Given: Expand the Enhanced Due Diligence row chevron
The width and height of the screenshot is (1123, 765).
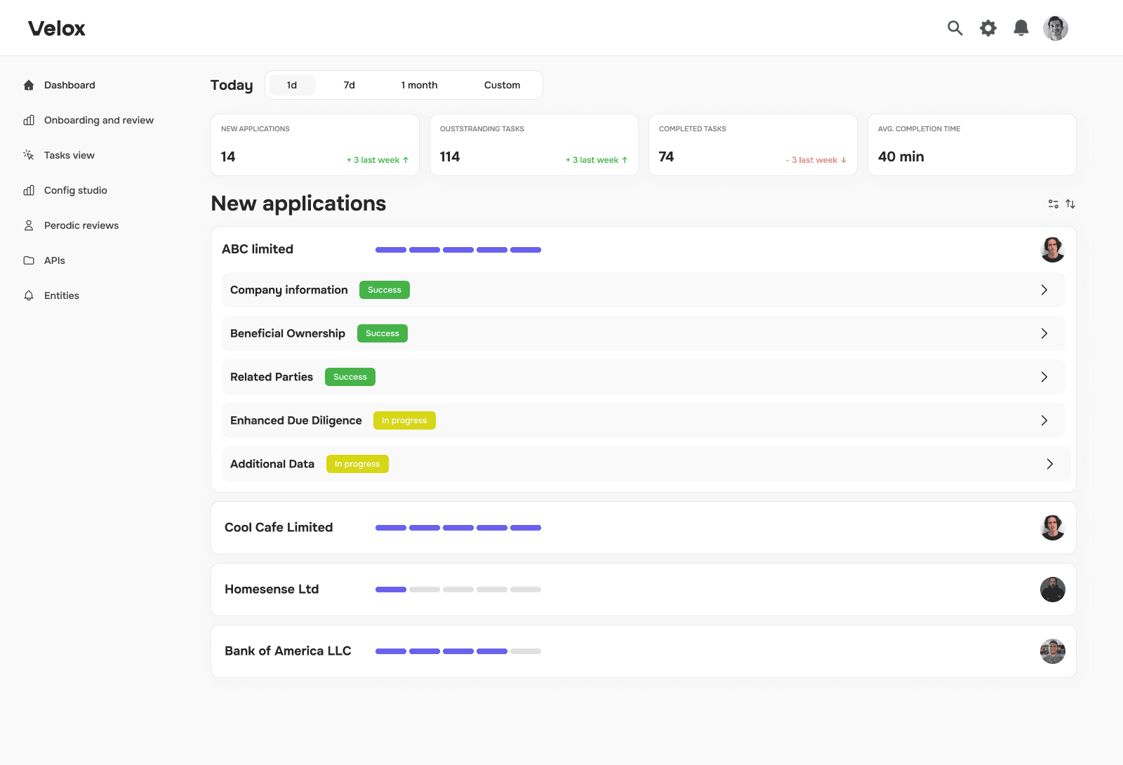Looking at the screenshot, I should coord(1044,420).
